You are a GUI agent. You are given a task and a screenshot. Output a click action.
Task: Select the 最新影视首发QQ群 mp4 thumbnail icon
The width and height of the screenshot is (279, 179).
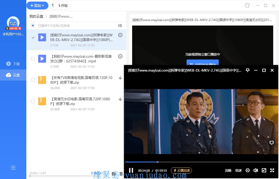tap(42, 59)
